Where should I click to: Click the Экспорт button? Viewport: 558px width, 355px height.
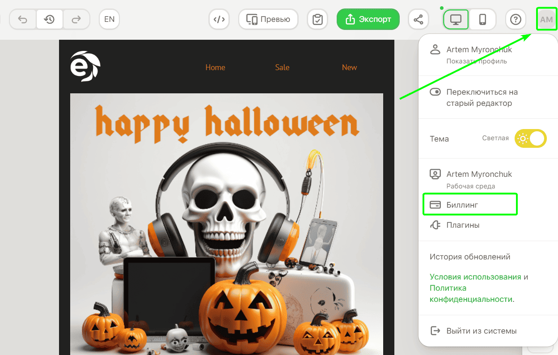pyautogui.click(x=368, y=19)
